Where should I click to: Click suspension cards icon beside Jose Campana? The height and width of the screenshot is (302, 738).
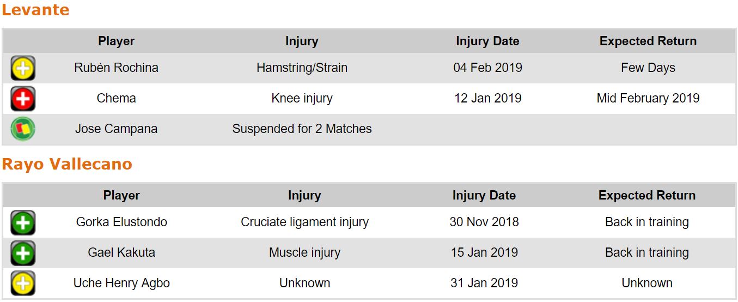coord(23,129)
